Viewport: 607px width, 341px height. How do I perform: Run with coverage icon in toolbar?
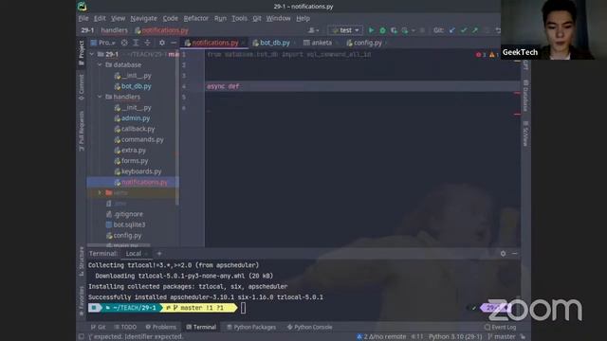point(394,30)
